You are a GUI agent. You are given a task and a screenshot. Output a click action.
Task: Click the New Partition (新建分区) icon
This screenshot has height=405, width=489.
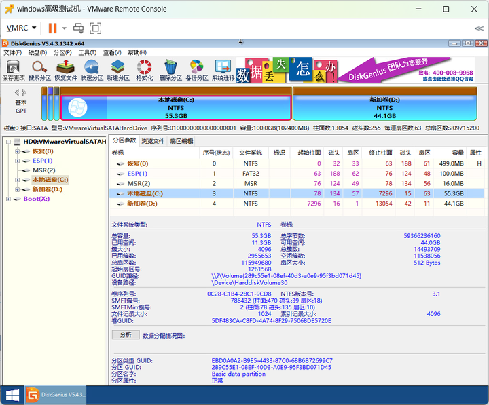pos(118,70)
